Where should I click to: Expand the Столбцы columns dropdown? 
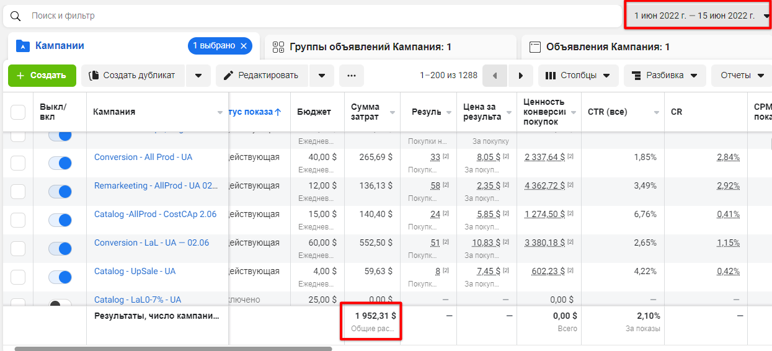click(x=578, y=76)
